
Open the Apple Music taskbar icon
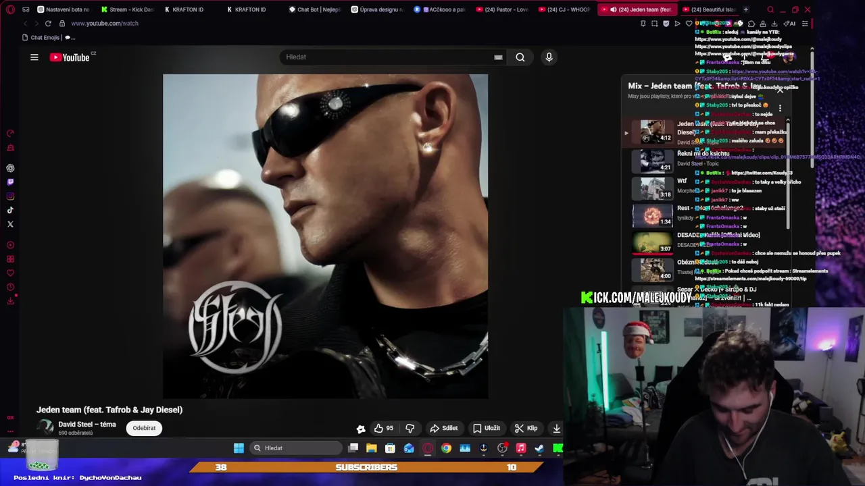coord(521,448)
